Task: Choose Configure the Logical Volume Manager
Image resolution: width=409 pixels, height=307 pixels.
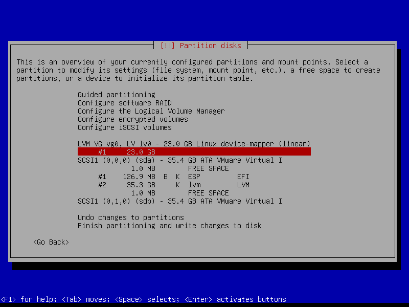Action: tap(151, 111)
